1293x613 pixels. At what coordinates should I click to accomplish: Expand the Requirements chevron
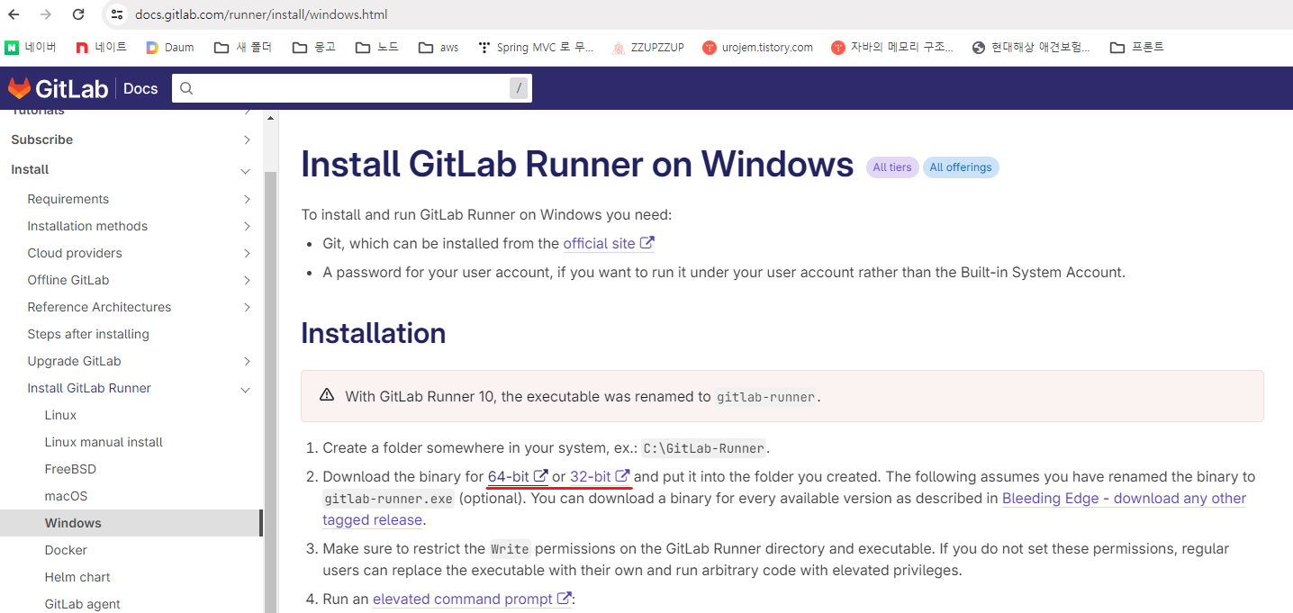point(247,199)
